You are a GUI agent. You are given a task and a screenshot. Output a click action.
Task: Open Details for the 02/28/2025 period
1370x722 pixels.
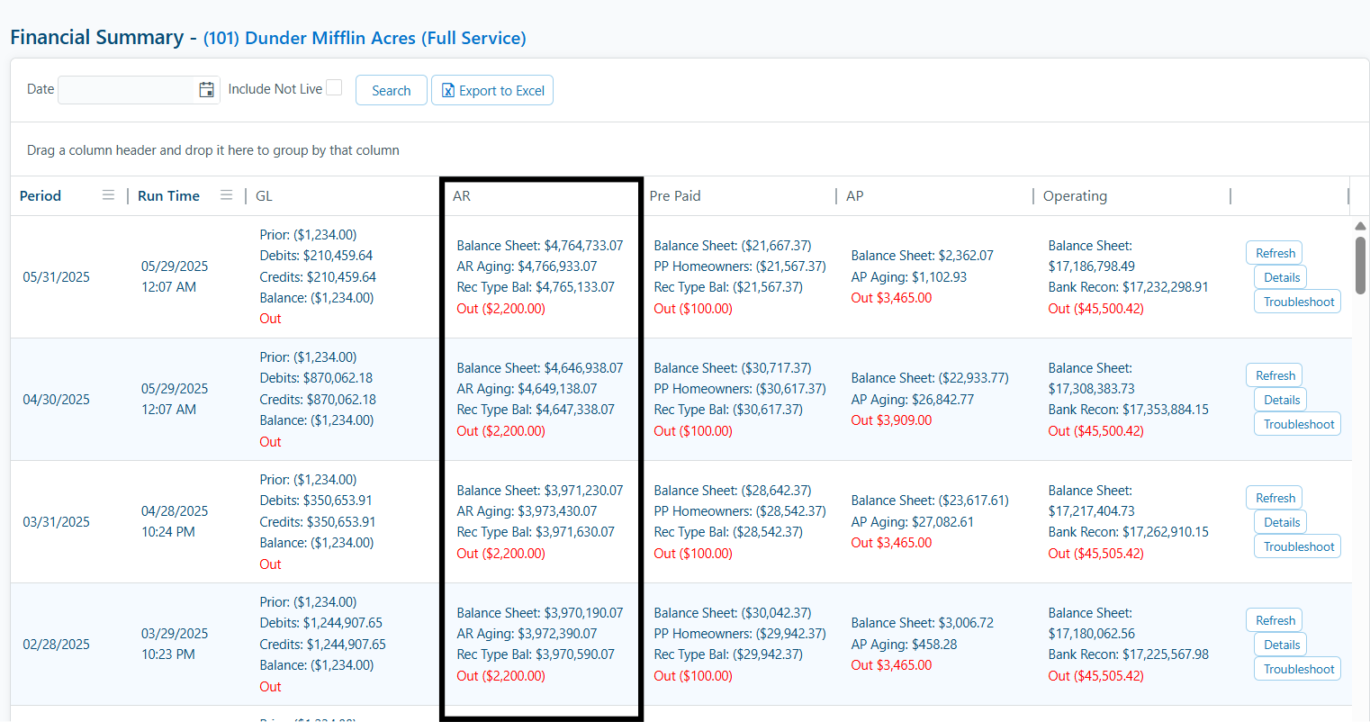1281,645
